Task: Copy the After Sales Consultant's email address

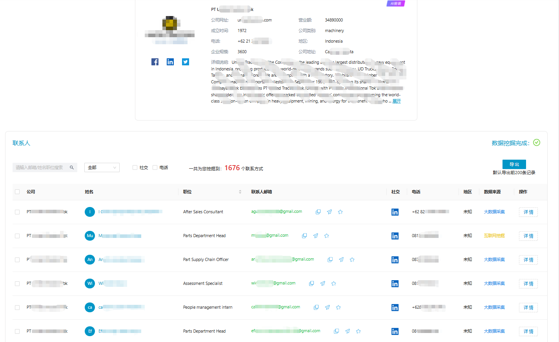Action: click(318, 212)
